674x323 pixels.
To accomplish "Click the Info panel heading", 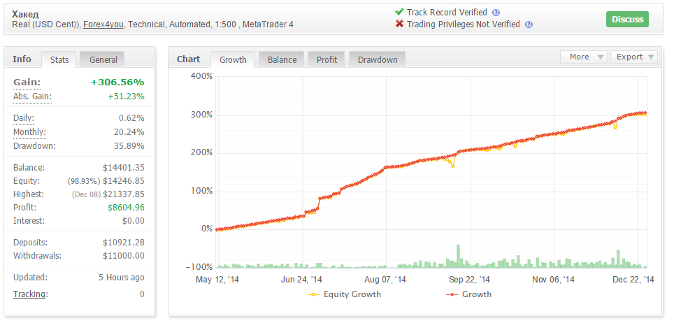I will pos(22,59).
